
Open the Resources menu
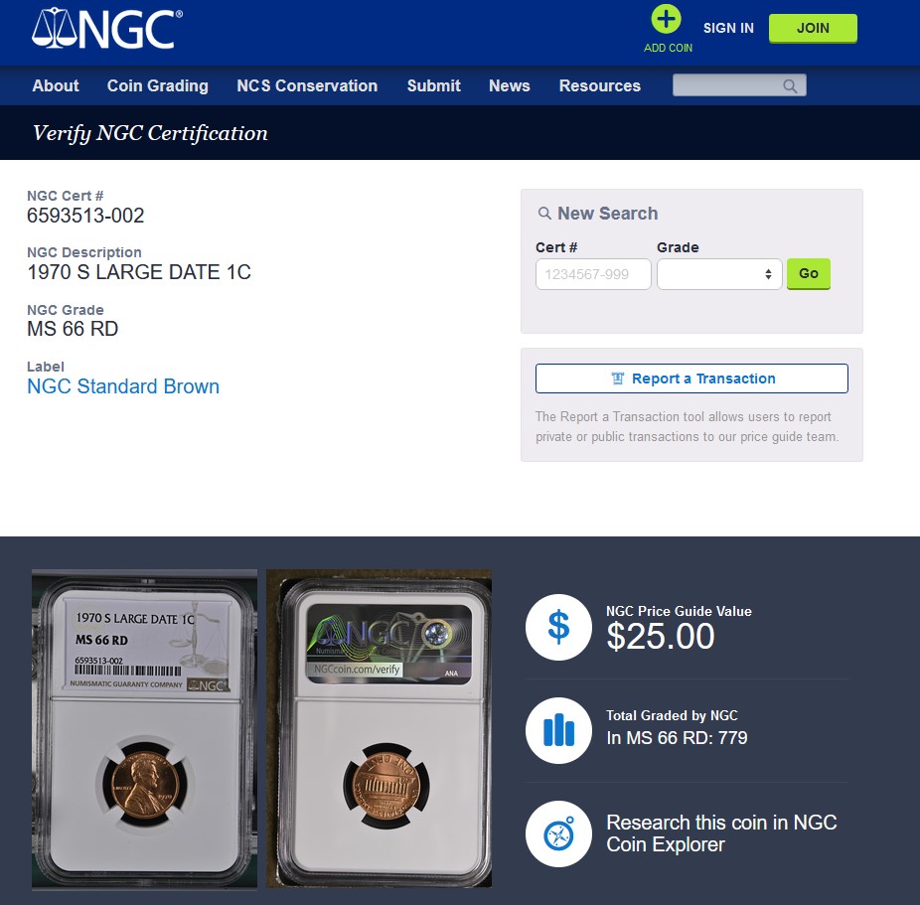[600, 85]
